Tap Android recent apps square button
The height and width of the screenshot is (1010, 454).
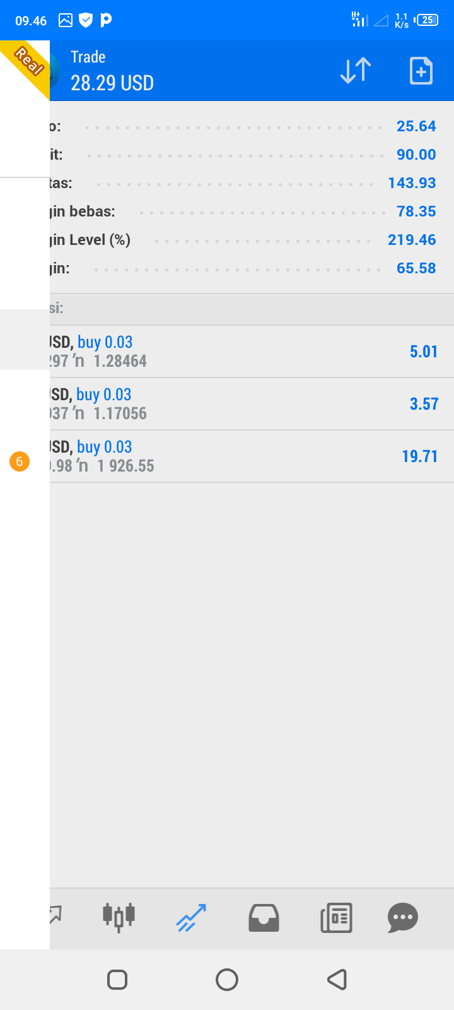pyautogui.click(x=117, y=980)
